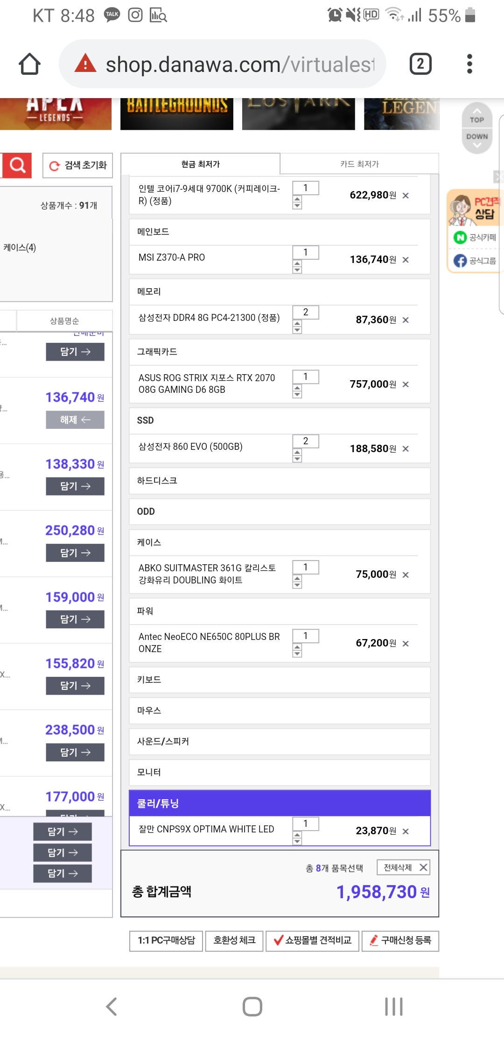Tap the red search magnifier icon
The height and width of the screenshot is (1037, 504).
click(17, 165)
